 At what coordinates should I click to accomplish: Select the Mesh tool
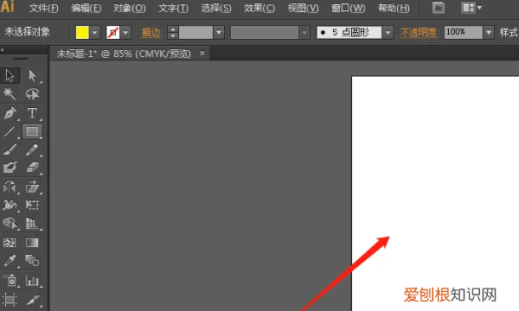tap(10, 243)
